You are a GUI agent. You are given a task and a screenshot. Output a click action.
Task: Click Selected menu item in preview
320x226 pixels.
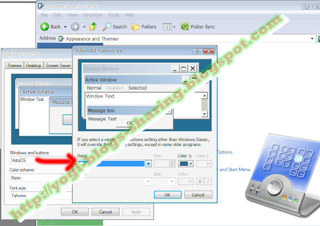pos(137,88)
